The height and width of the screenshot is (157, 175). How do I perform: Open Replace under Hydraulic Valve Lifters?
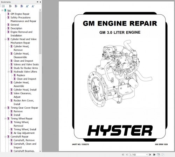pyautogui.click(x=21, y=75)
